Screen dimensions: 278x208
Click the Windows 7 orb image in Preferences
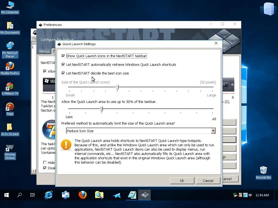[49, 130]
